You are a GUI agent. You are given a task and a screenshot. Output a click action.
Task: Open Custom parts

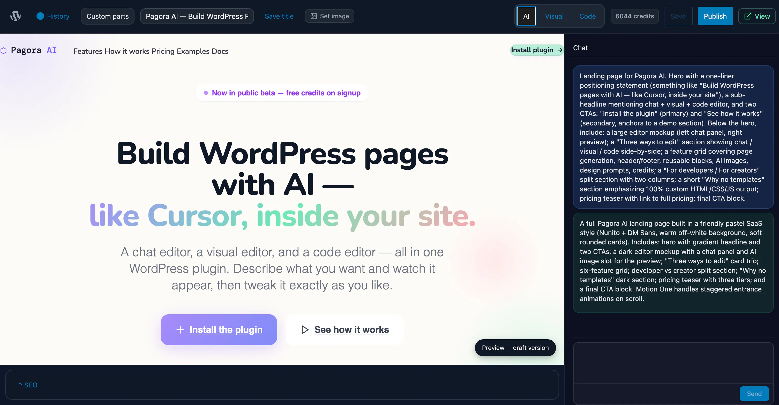click(x=108, y=16)
